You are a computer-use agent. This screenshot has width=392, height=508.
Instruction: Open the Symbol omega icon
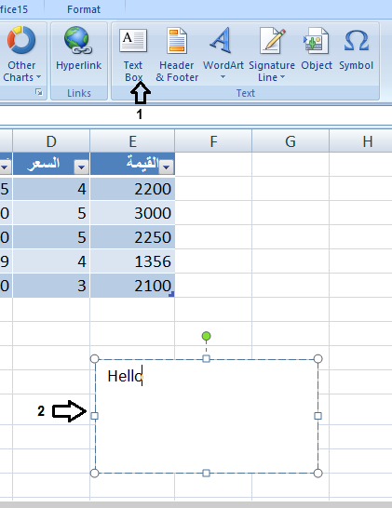(x=356, y=41)
